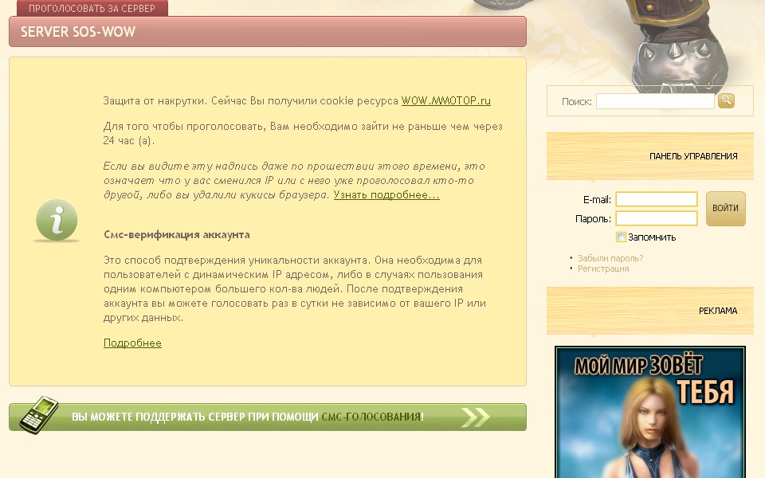Open the WOW.MMOTOP.ru link
The image size is (765, 478).
[446, 100]
